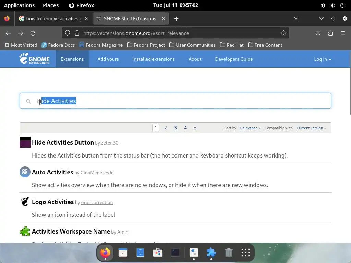Open the Fedora Project bookmark folder
The width and height of the screenshot is (351, 263).
click(x=146, y=45)
